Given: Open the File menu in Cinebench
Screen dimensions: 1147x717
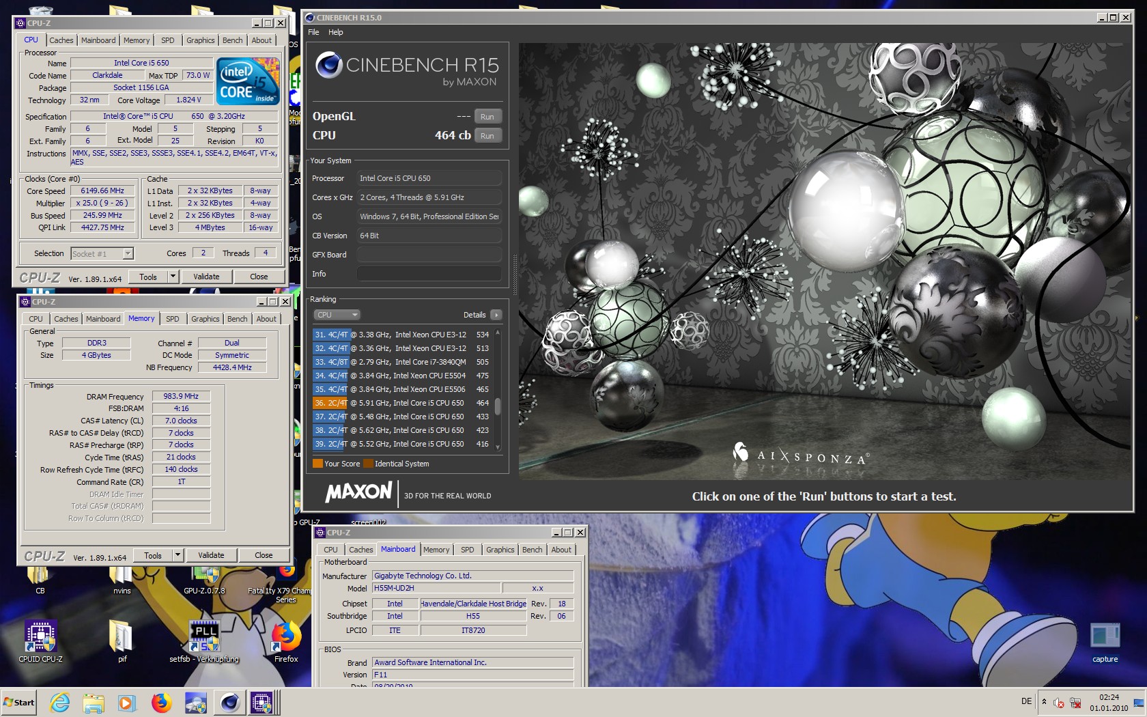Looking at the screenshot, I should (313, 32).
